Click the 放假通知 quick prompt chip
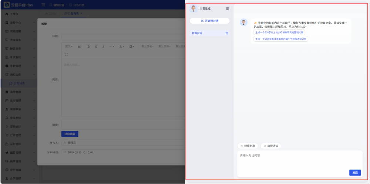The image size is (370, 184). [271, 146]
